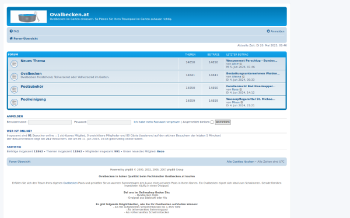The width and height of the screenshot is (350, 218).
Task: Open the Poolzubehör forum
Action: (x=32, y=87)
